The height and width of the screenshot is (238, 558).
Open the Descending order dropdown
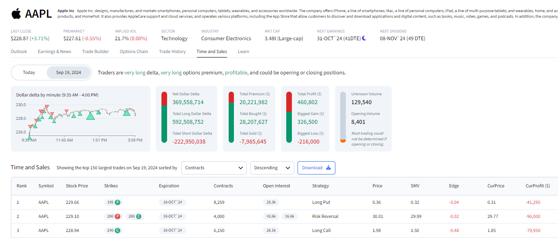point(272,168)
